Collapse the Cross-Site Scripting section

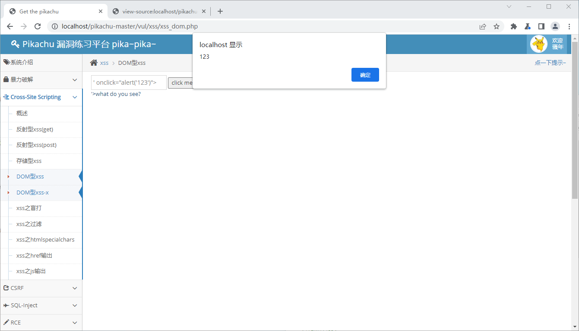click(x=41, y=97)
